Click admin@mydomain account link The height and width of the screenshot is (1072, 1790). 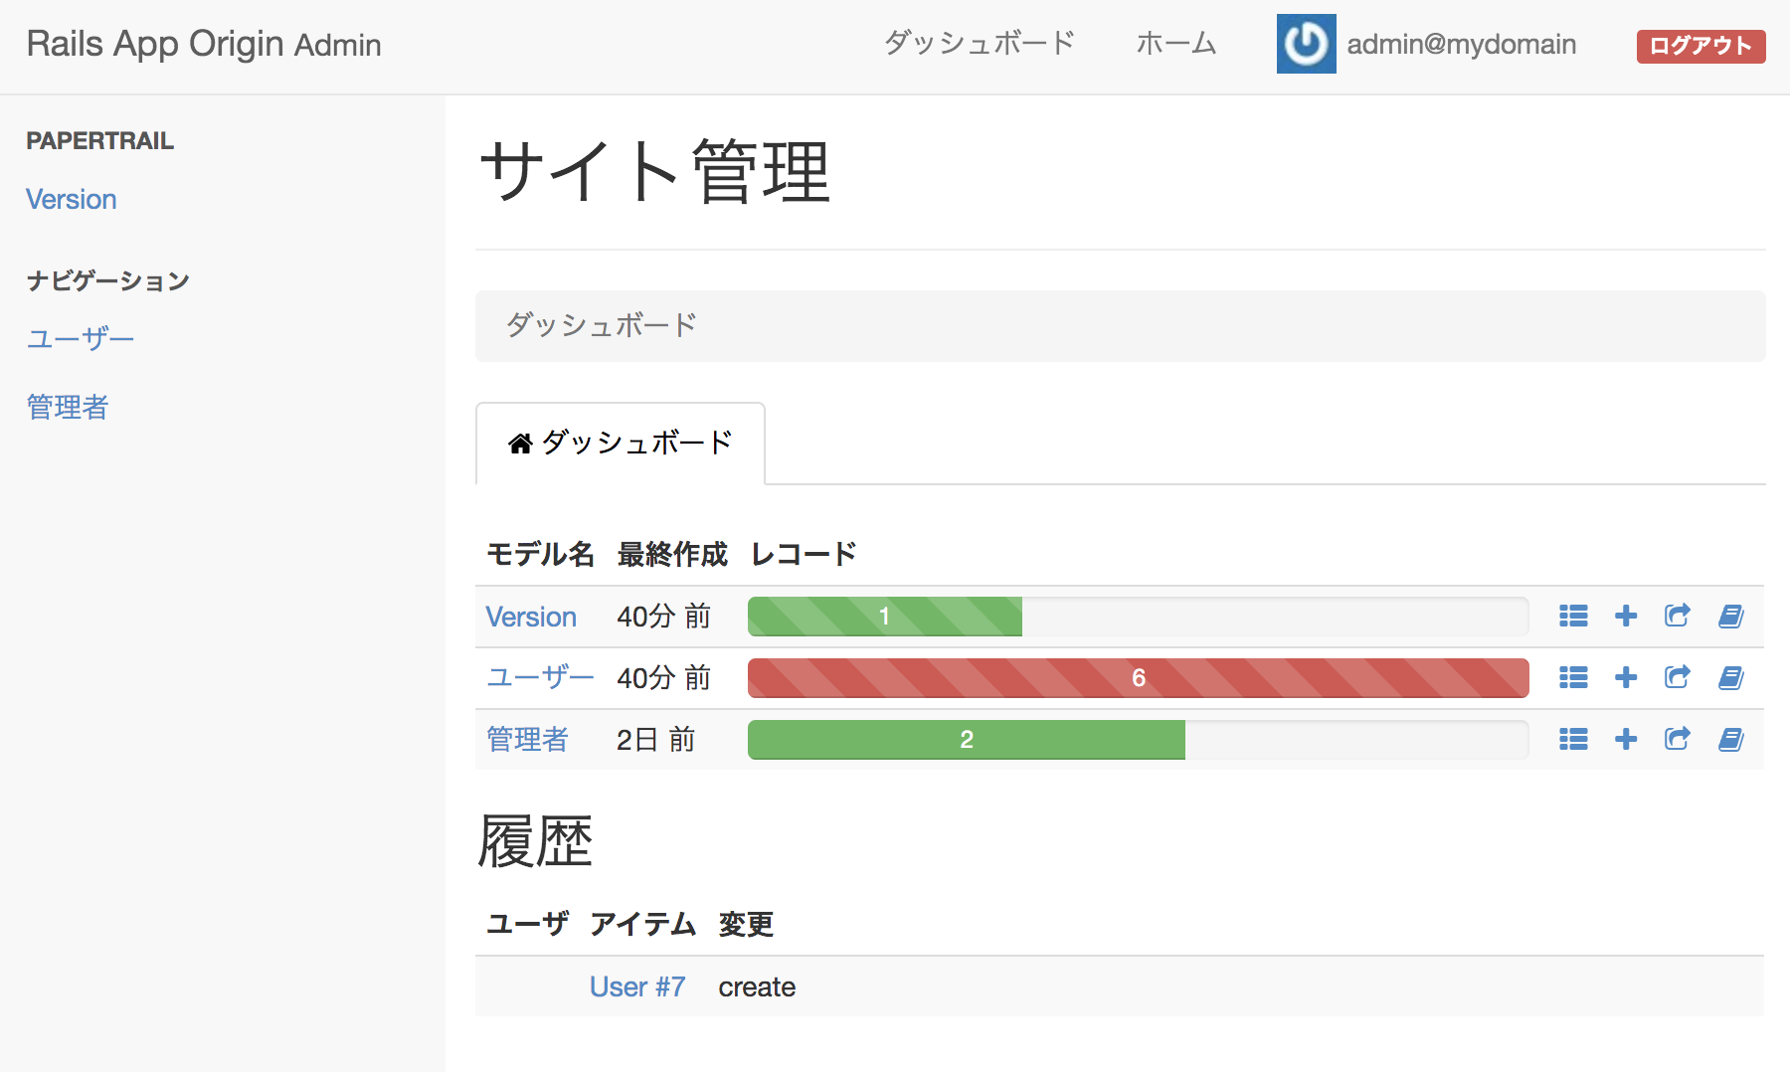[1461, 45]
